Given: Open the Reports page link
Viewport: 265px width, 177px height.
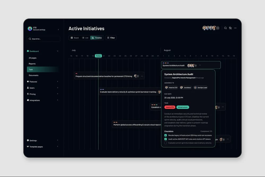Looking at the screenshot, I should point(32,64).
